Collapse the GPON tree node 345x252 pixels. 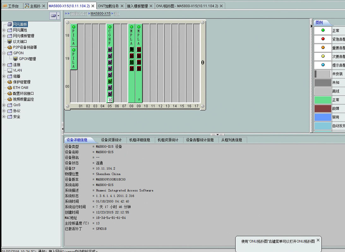coord(4,53)
